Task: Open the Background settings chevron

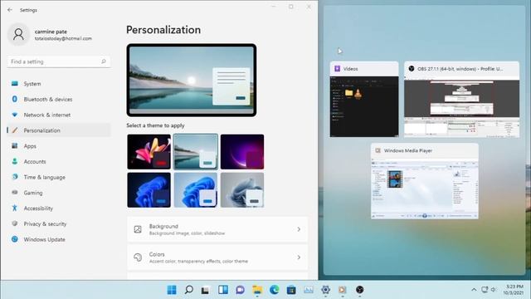Action: click(x=299, y=229)
